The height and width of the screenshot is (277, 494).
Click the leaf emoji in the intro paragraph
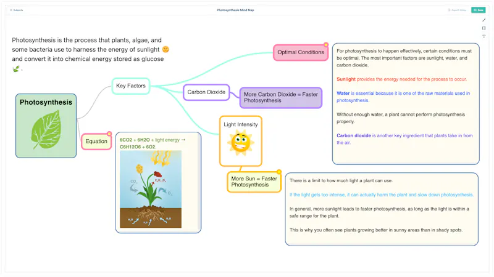tap(16, 68)
